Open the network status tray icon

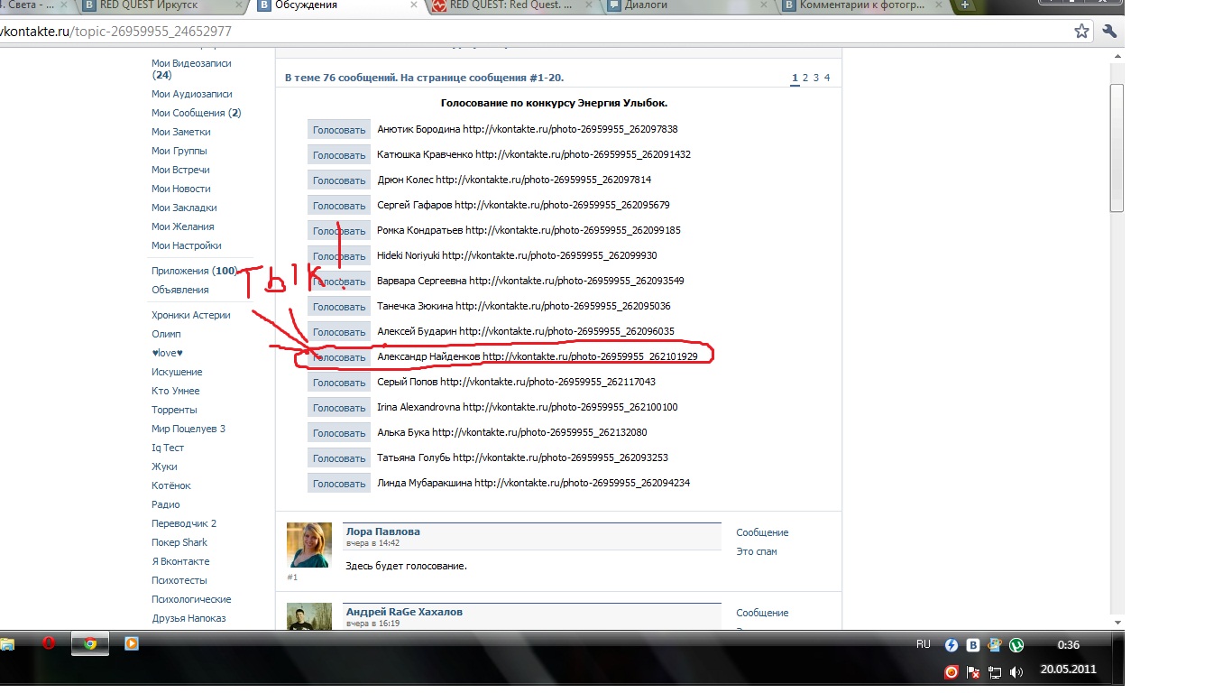click(995, 672)
